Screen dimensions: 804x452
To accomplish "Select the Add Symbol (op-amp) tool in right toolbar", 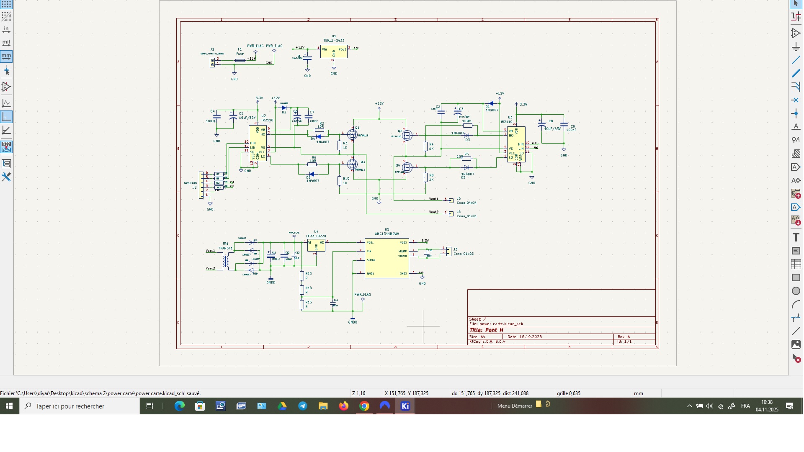I will pyautogui.click(x=796, y=33).
